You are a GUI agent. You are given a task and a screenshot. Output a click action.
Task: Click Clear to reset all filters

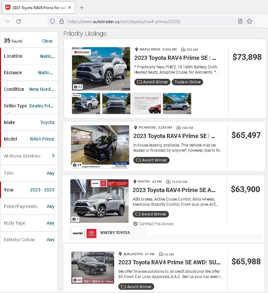(x=47, y=41)
